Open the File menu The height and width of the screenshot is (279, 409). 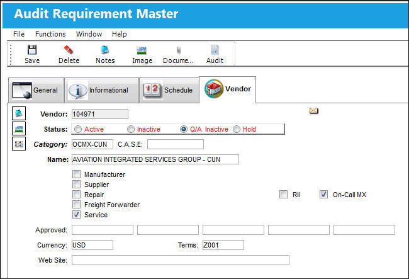[19, 34]
